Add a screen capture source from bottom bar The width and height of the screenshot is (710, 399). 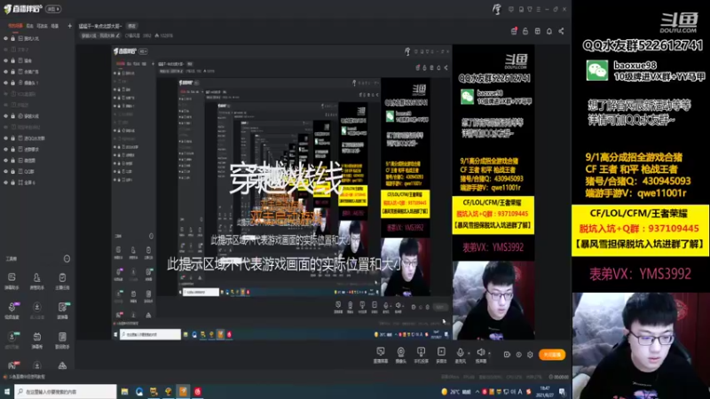point(381,355)
